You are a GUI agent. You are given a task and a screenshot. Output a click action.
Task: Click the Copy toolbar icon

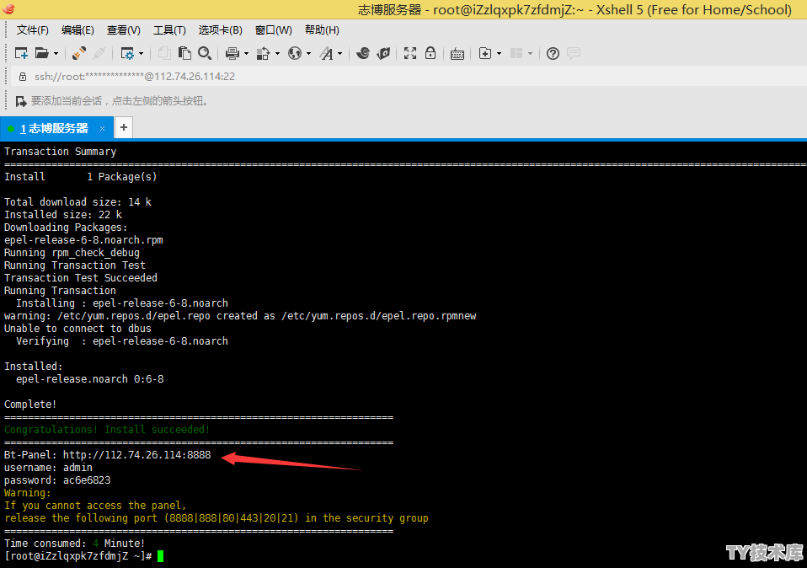click(164, 53)
